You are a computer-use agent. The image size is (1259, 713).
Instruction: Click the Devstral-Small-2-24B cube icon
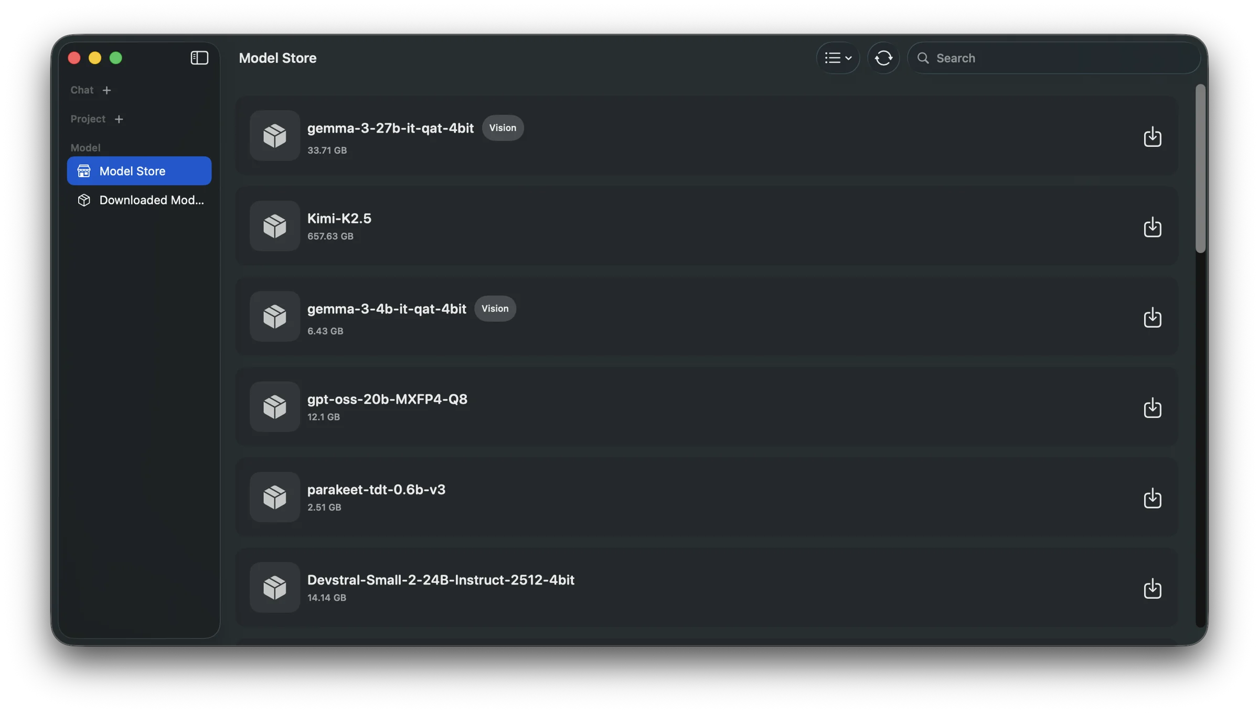(274, 587)
